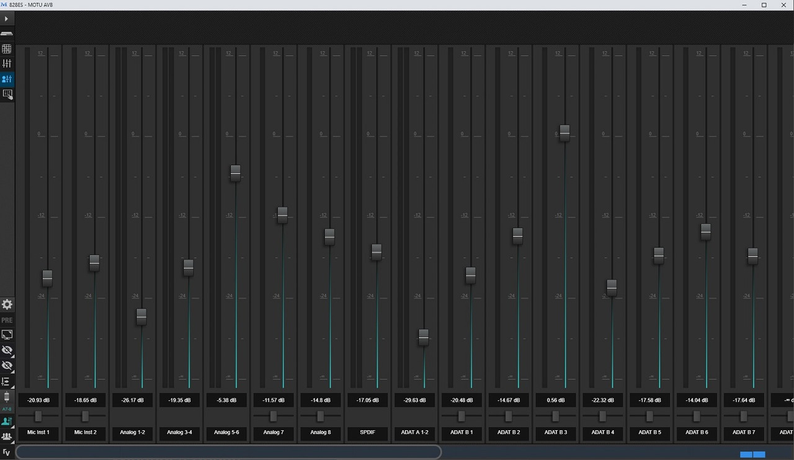Screen dimensions: 794x460
Task: Open the legend list dropdown icon
Action: coord(7,381)
